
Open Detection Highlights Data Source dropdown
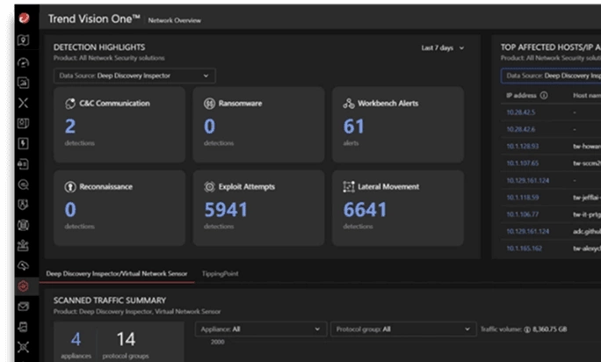point(134,76)
